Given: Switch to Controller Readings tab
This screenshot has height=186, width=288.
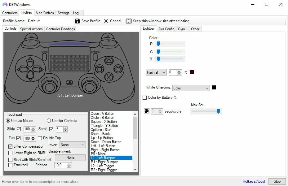Looking at the screenshot, I should click(x=60, y=29).
